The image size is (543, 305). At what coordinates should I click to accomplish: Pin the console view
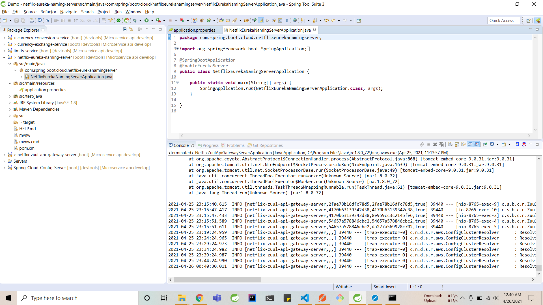click(485, 145)
